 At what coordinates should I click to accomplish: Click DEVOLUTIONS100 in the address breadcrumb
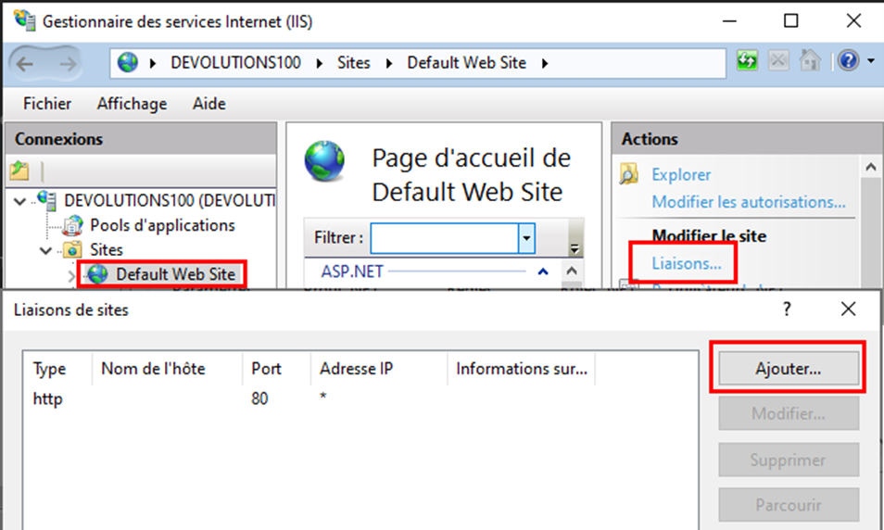point(235,63)
